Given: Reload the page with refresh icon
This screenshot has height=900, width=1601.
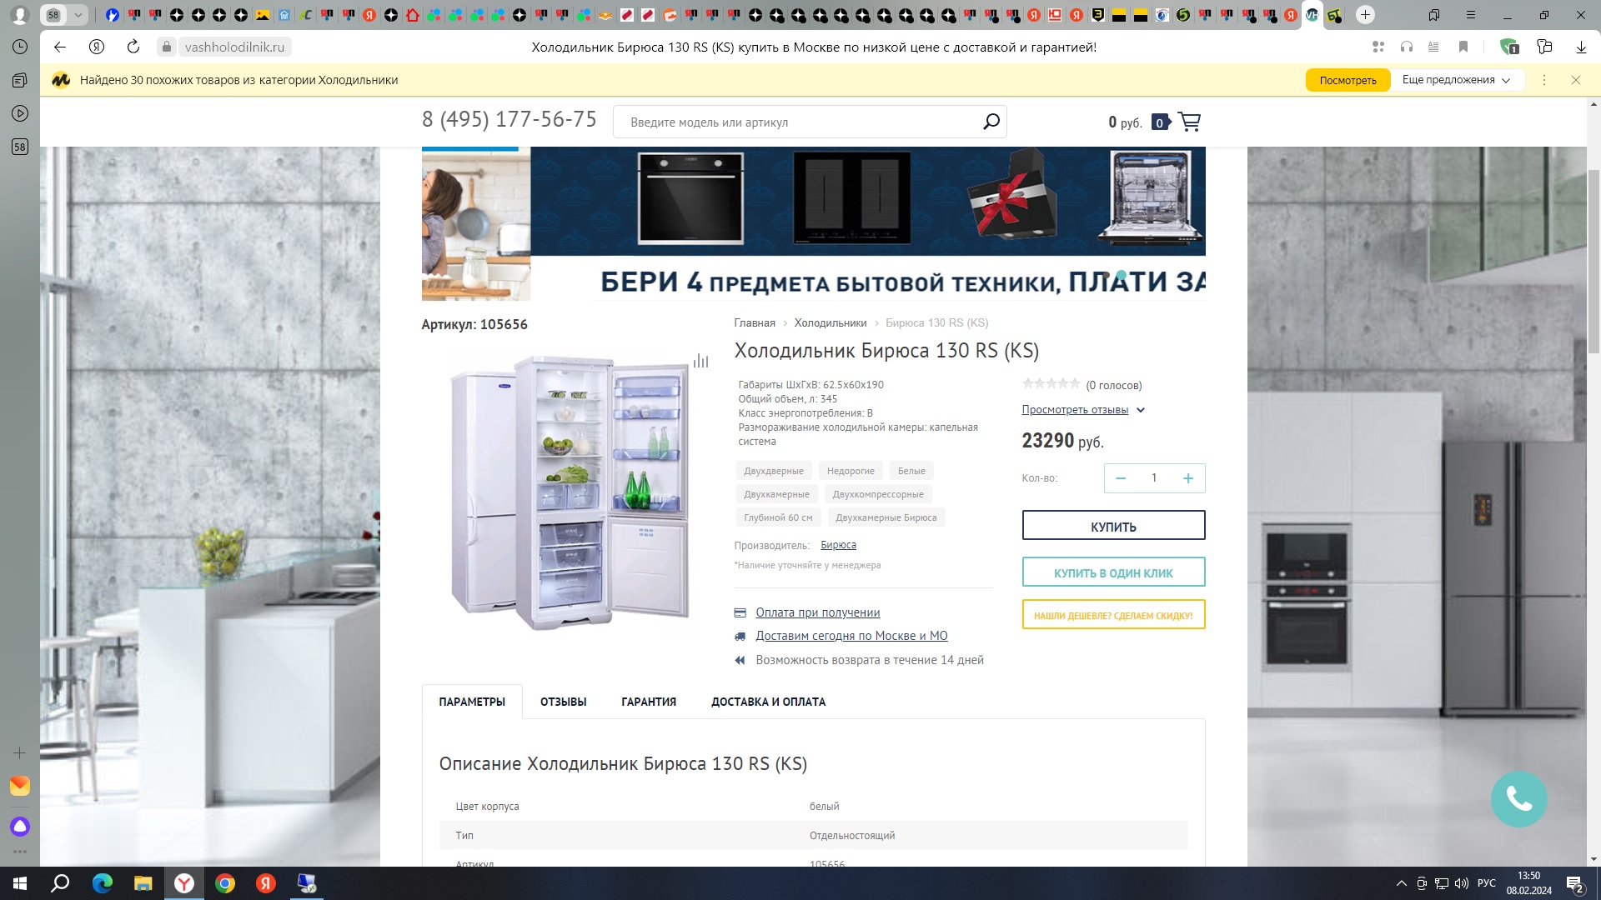Looking at the screenshot, I should [133, 47].
